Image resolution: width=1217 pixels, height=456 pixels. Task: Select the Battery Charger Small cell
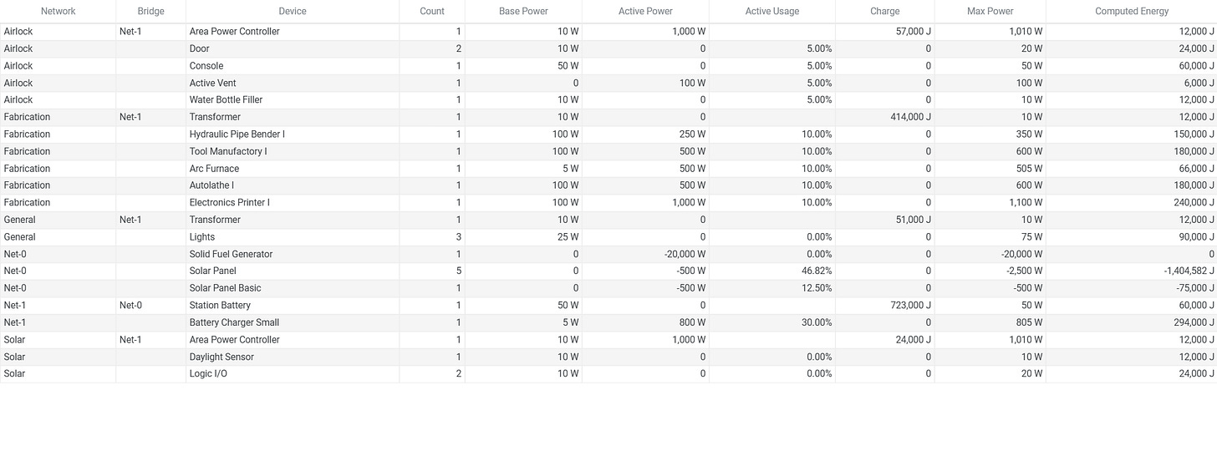293,323
